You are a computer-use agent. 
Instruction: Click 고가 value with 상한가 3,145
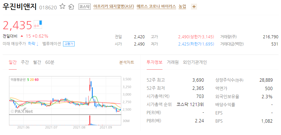point(196,37)
